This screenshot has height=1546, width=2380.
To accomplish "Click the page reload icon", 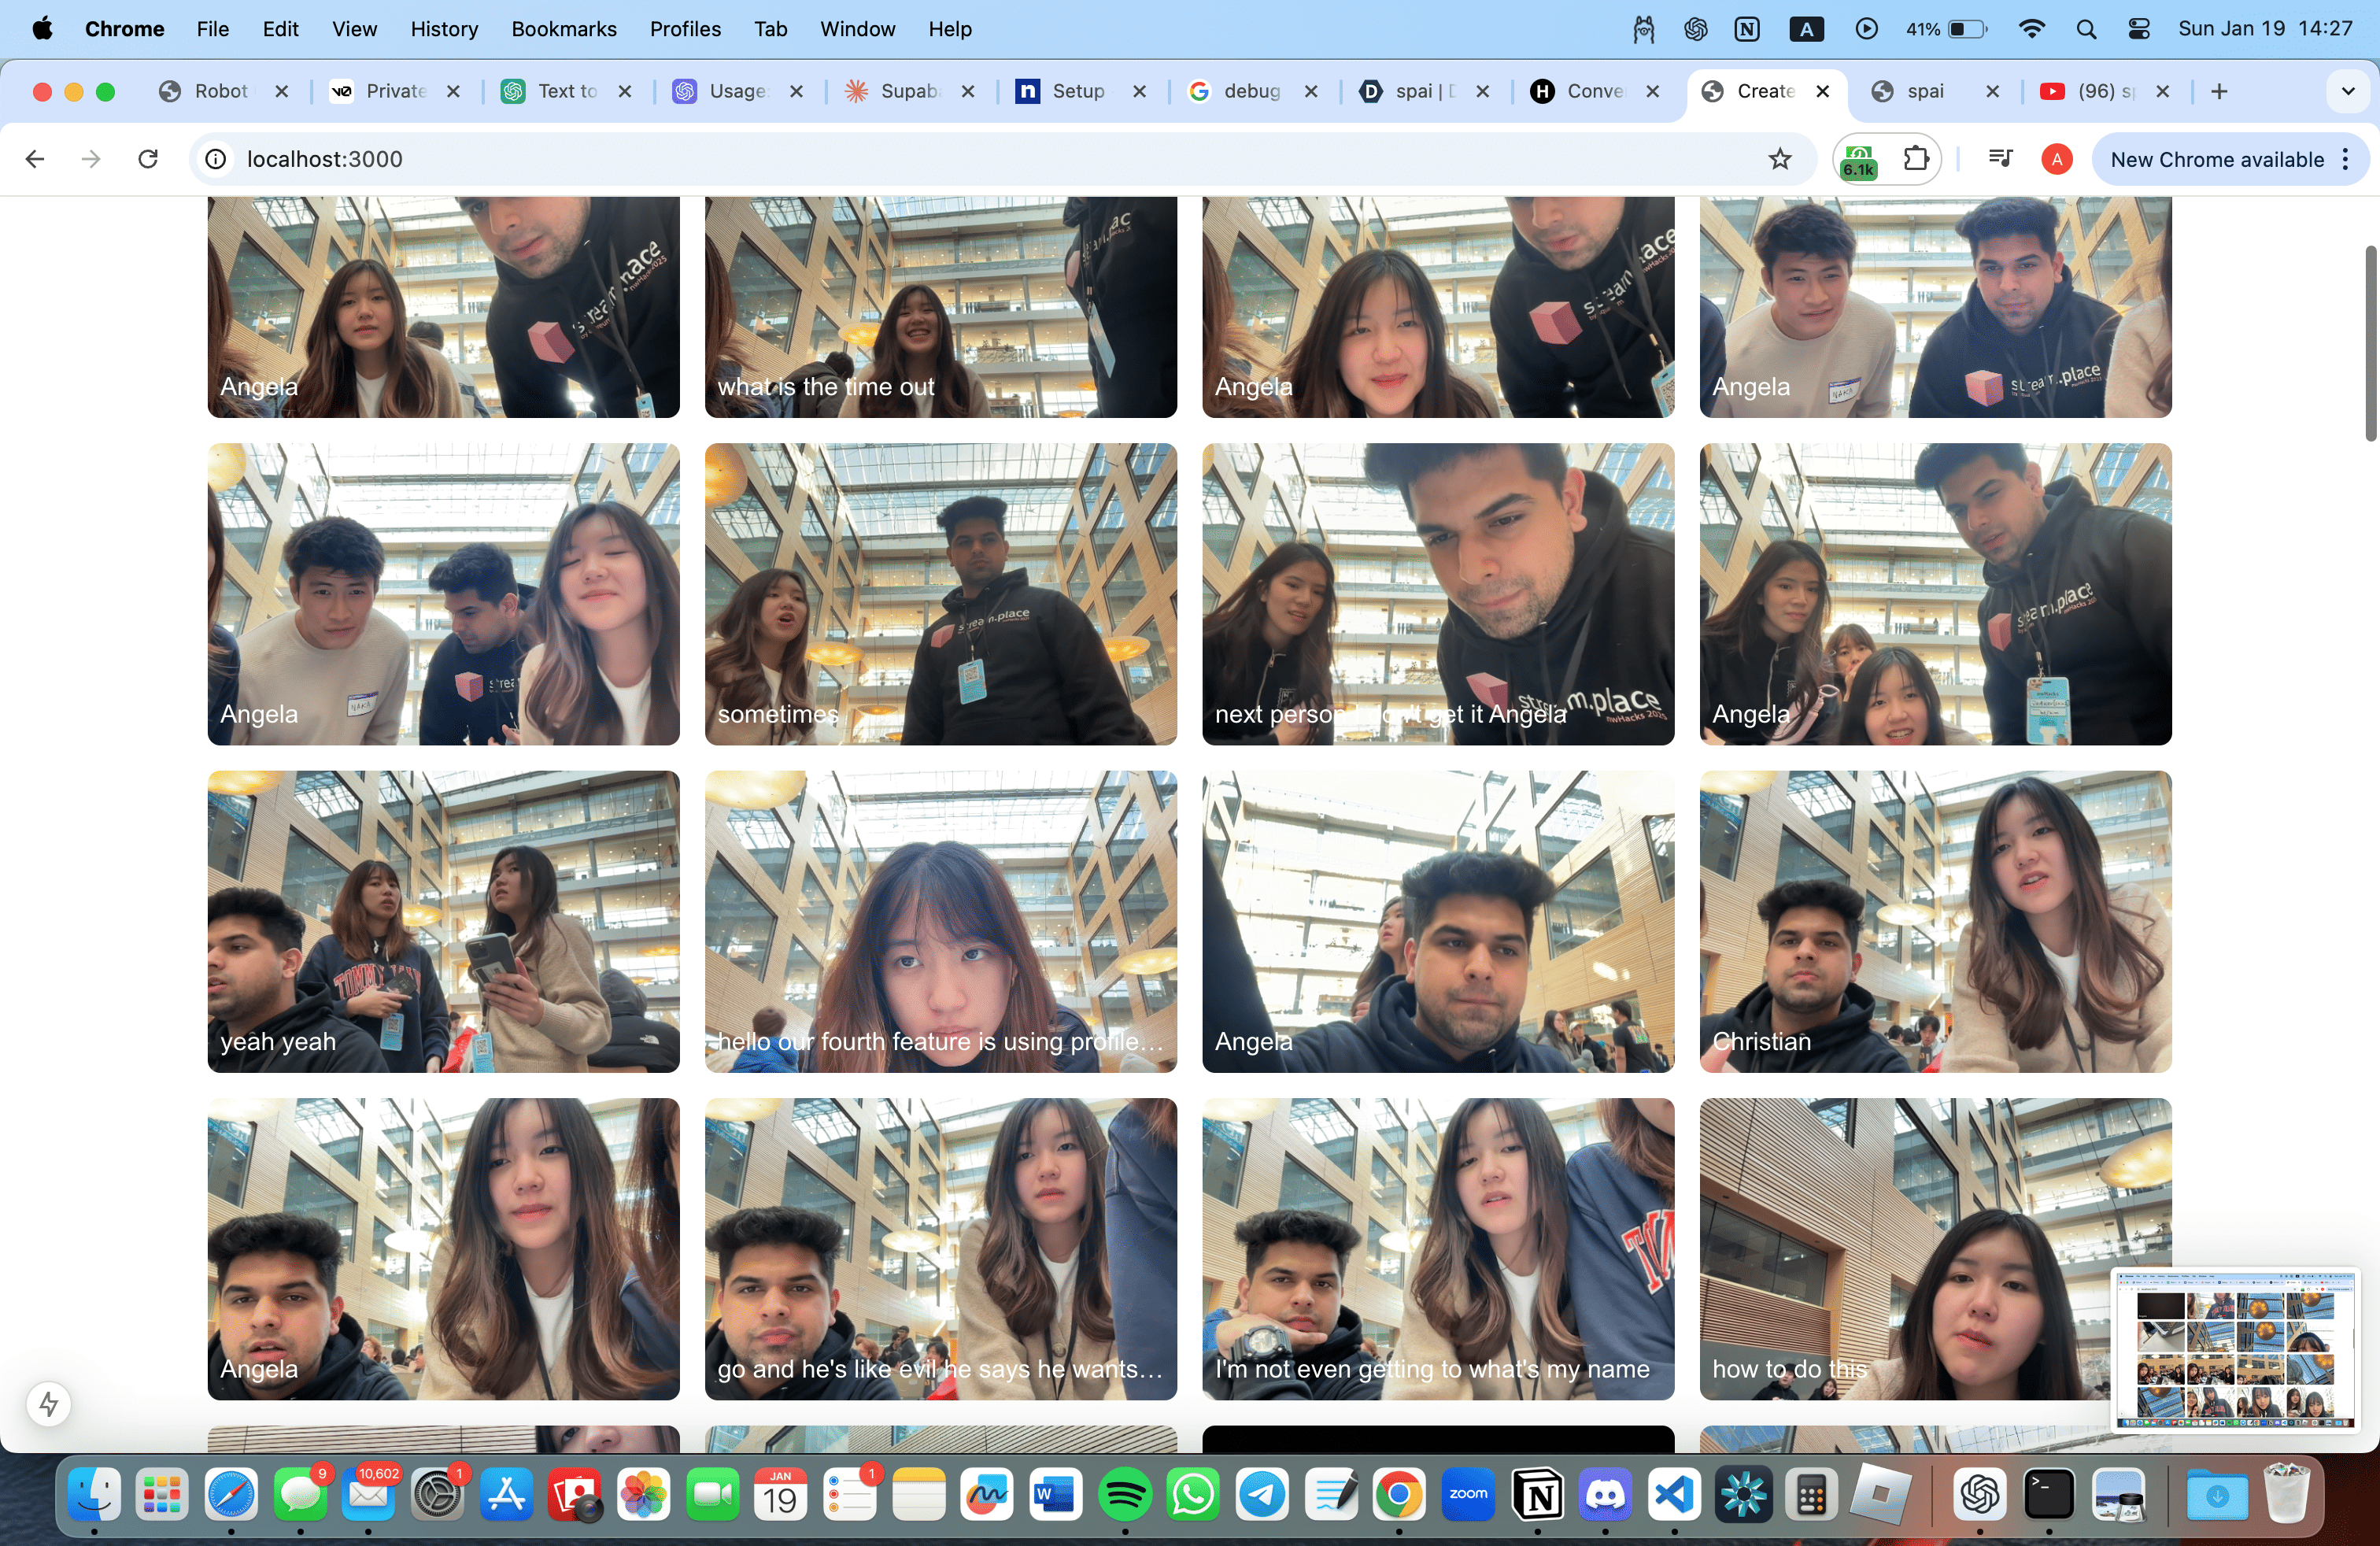I will 148,159.
